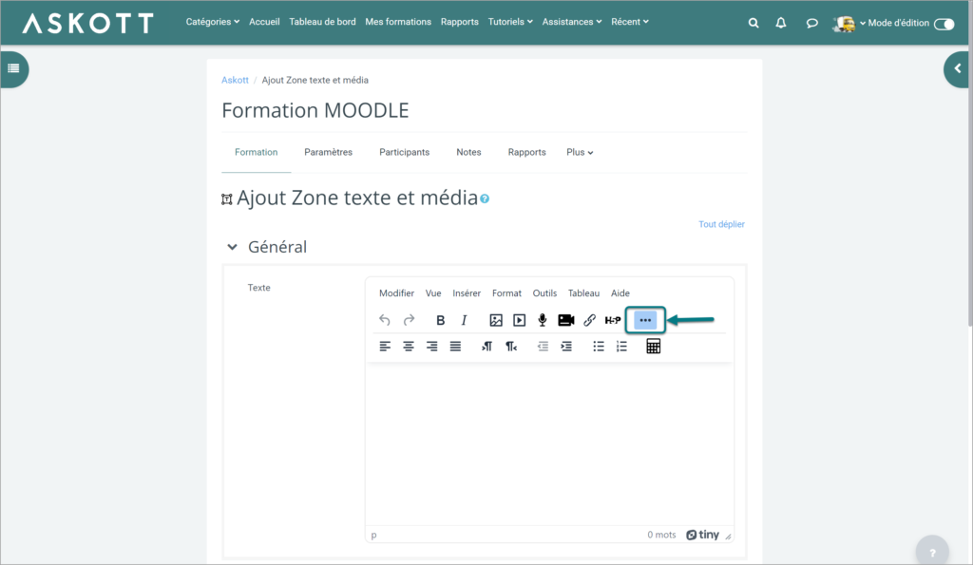This screenshot has height=565, width=973.
Task: Switch to the course Rapports tab
Action: 526,152
